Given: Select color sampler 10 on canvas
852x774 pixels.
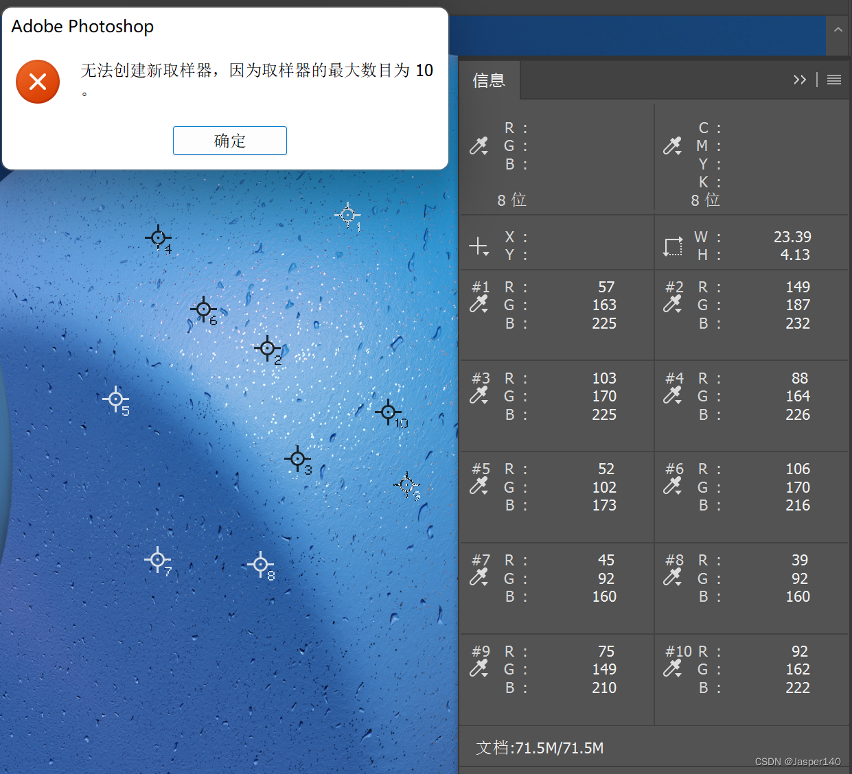Looking at the screenshot, I should (388, 412).
